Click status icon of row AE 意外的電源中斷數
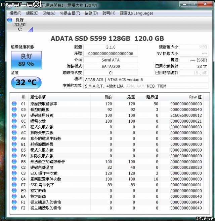Viewport: 215px width, 221px height. pos(14,138)
